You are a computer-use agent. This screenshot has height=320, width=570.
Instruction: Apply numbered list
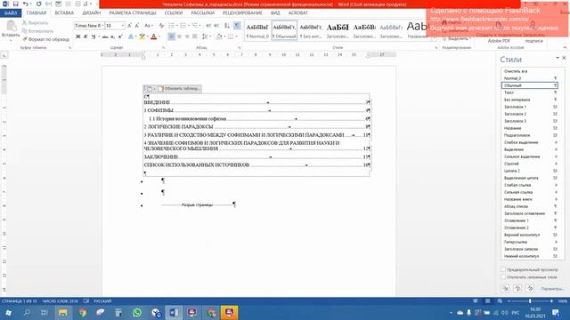tap(183, 26)
